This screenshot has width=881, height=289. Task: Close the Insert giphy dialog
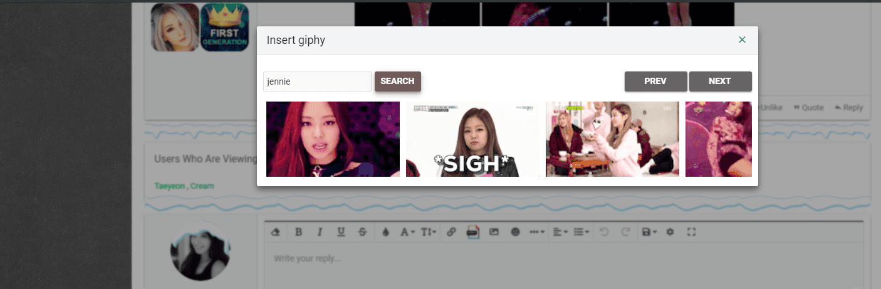pos(742,40)
